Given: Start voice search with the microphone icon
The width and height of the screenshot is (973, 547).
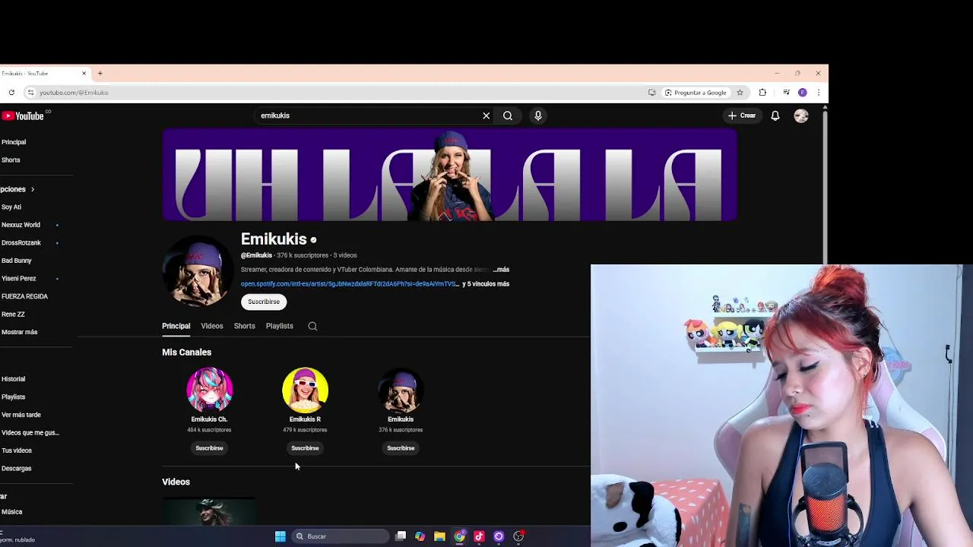Looking at the screenshot, I should coord(538,115).
